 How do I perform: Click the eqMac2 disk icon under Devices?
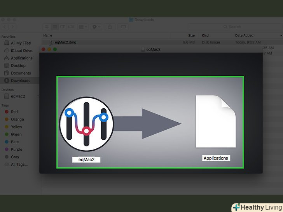(x=7, y=96)
